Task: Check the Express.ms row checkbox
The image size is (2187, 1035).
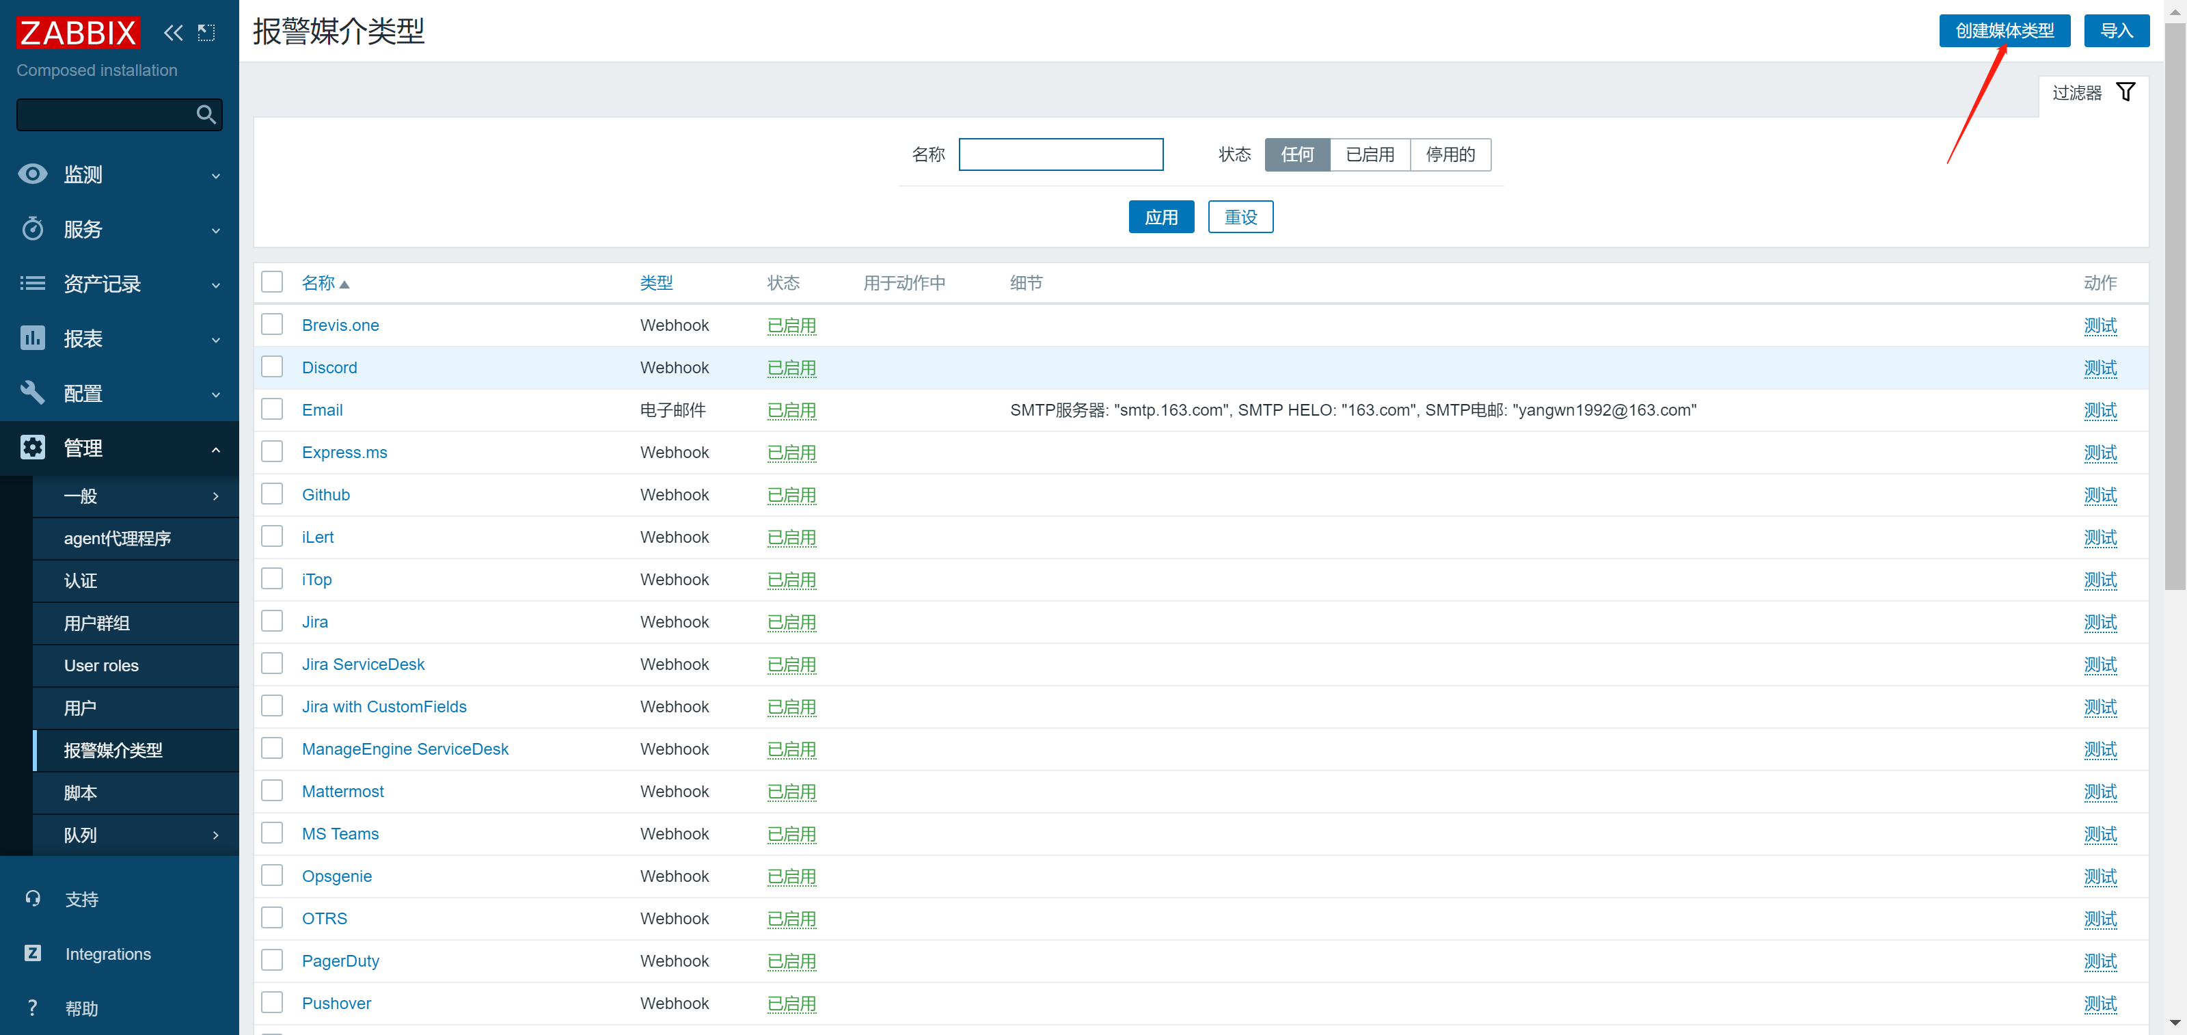Action: point(272,452)
